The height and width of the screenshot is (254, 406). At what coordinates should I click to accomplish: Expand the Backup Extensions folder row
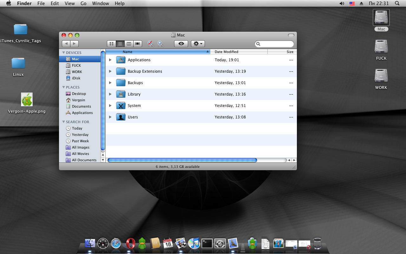[110, 71]
